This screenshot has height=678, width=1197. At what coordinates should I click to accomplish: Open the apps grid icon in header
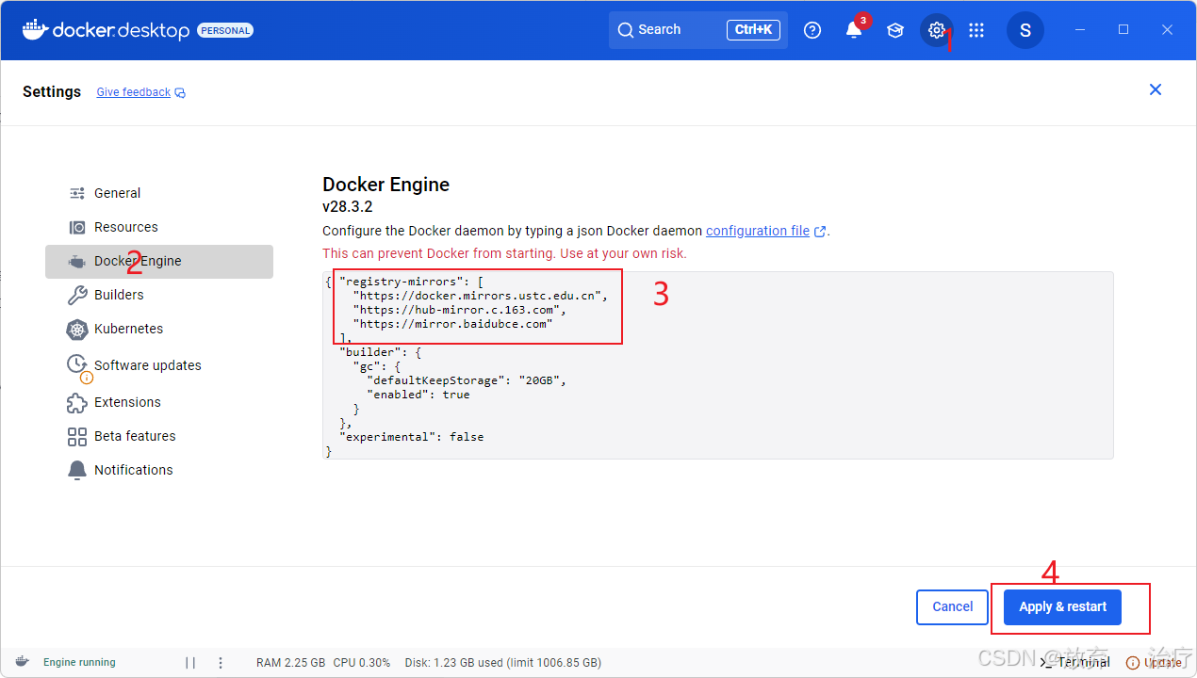point(976,30)
